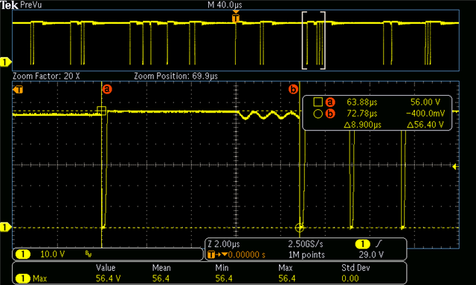The height and width of the screenshot is (285, 476).
Task: Select the 1M points record length readout
Action: pos(306,255)
